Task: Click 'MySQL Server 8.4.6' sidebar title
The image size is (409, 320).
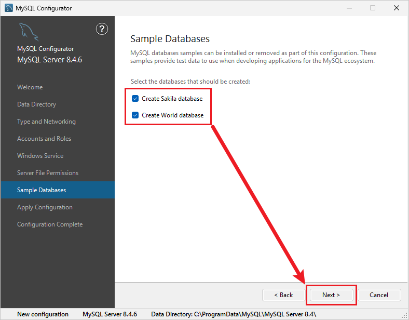Action: pos(49,60)
